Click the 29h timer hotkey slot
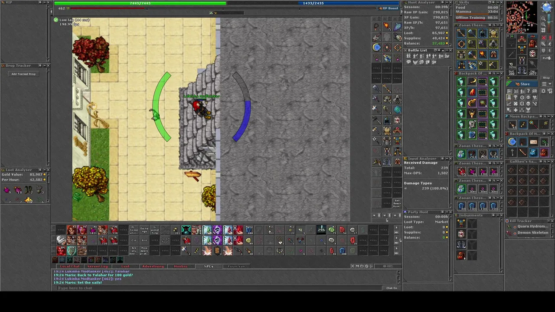The image size is (555, 312). pyautogui.click(x=321, y=230)
